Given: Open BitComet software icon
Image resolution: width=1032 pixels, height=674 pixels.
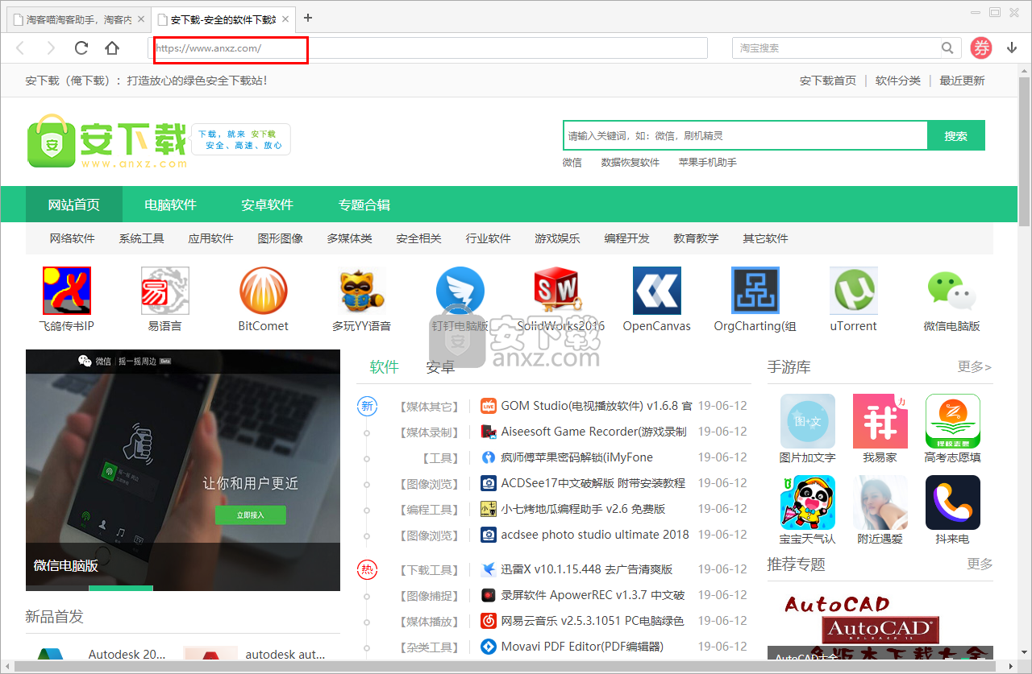Looking at the screenshot, I should point(264,291).
